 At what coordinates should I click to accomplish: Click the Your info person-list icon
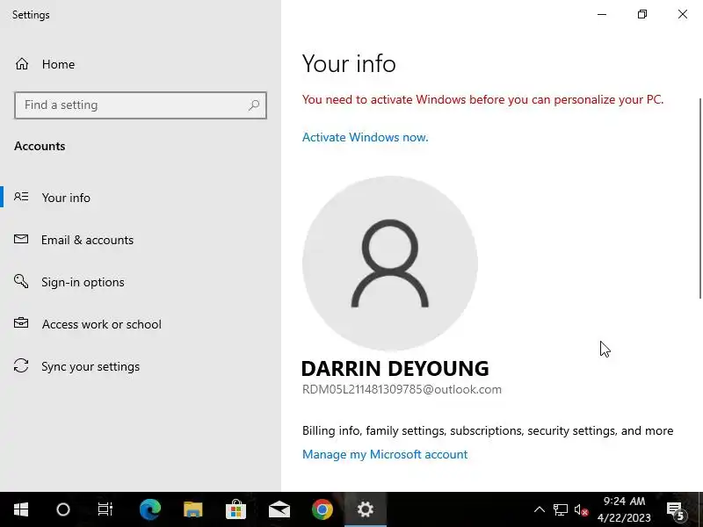(21, 197)
